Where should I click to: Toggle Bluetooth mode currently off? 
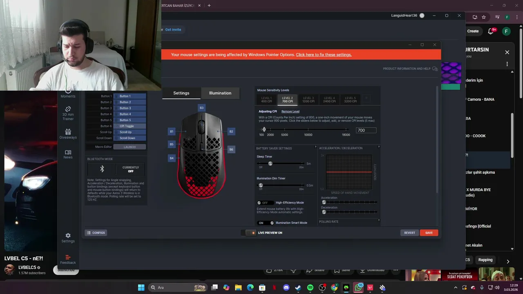click(131, 169)
